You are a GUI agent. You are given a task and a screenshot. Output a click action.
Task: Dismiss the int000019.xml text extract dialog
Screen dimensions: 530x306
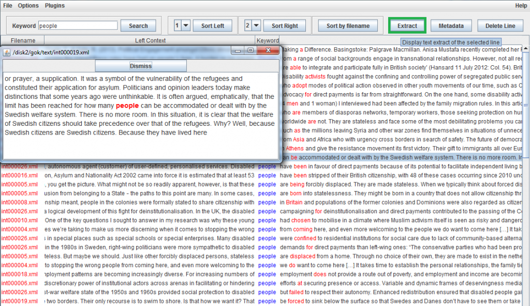pyautogui.click(x=140, y=65)
